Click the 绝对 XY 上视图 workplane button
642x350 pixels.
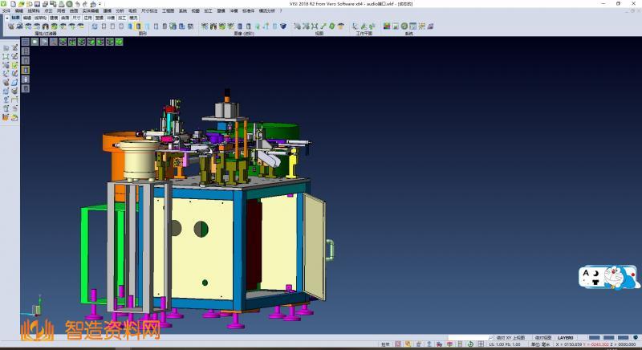tap(510, 337)
